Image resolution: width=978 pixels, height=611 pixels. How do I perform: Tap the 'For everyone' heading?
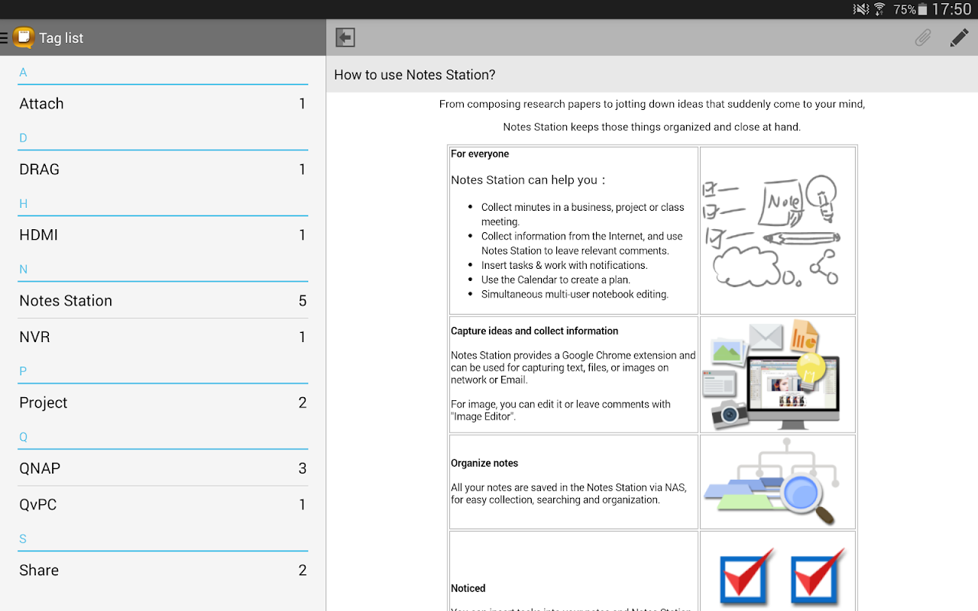click(480, 154)
